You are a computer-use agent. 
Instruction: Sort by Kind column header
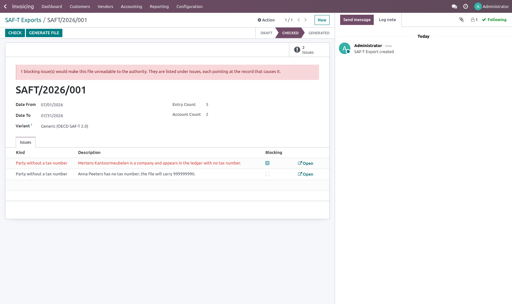pyautogui.click(x=20, y=153)
